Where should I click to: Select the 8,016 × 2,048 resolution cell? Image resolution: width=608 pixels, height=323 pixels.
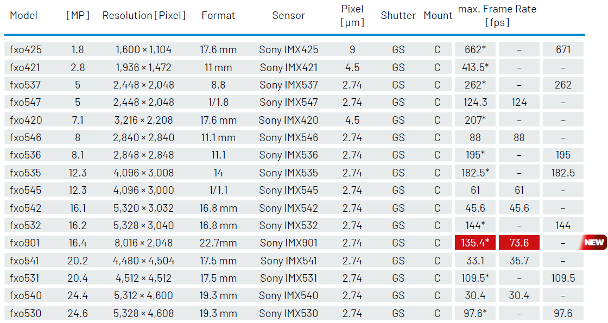point(143,243)
